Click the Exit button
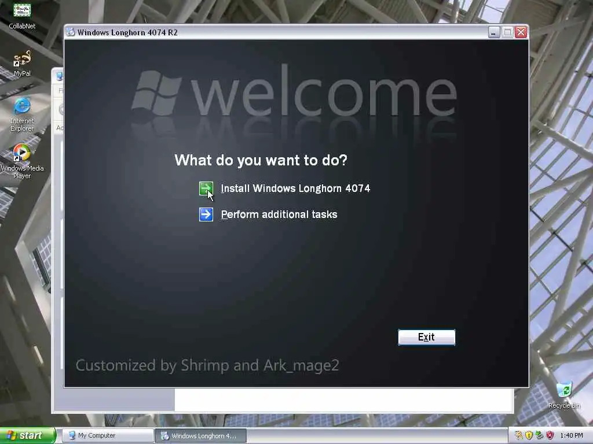This screenshot has height=444, width=593. [427, 337]
